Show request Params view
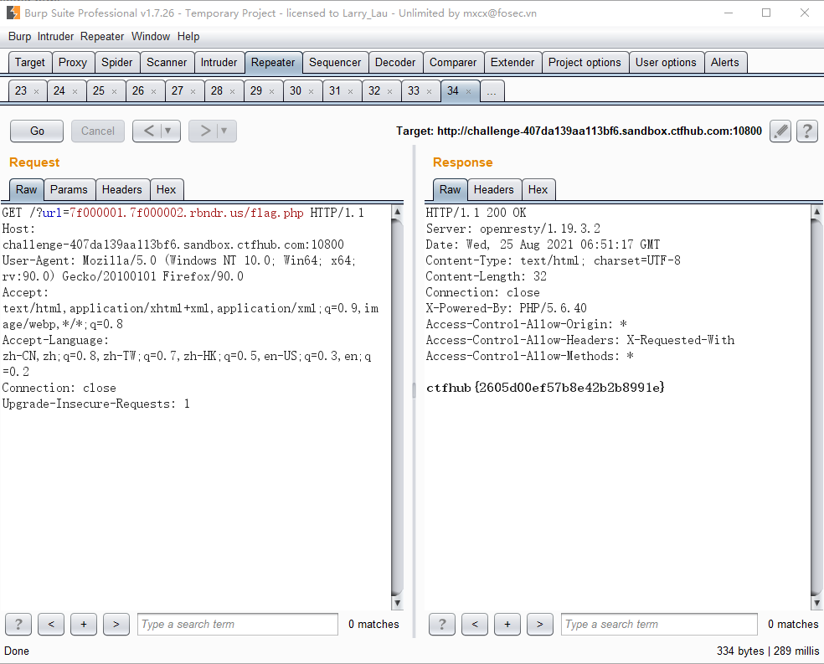Viewport: 824px width, 664px height. (x=69, y=189)
